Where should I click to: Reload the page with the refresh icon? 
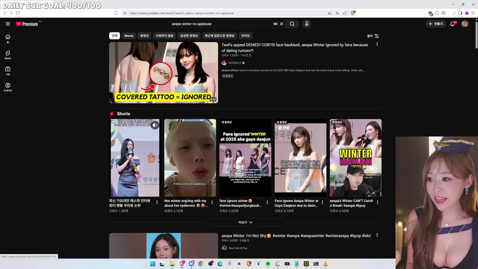(18, 13)
